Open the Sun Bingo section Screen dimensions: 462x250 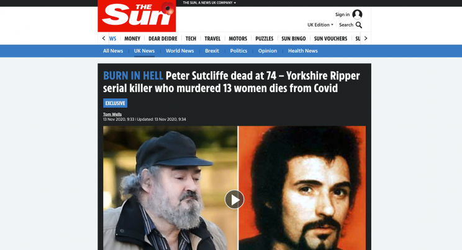click(294, 38)
